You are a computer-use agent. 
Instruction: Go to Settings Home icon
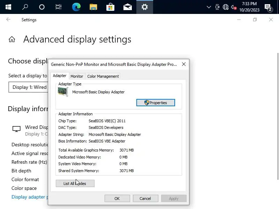12,39
